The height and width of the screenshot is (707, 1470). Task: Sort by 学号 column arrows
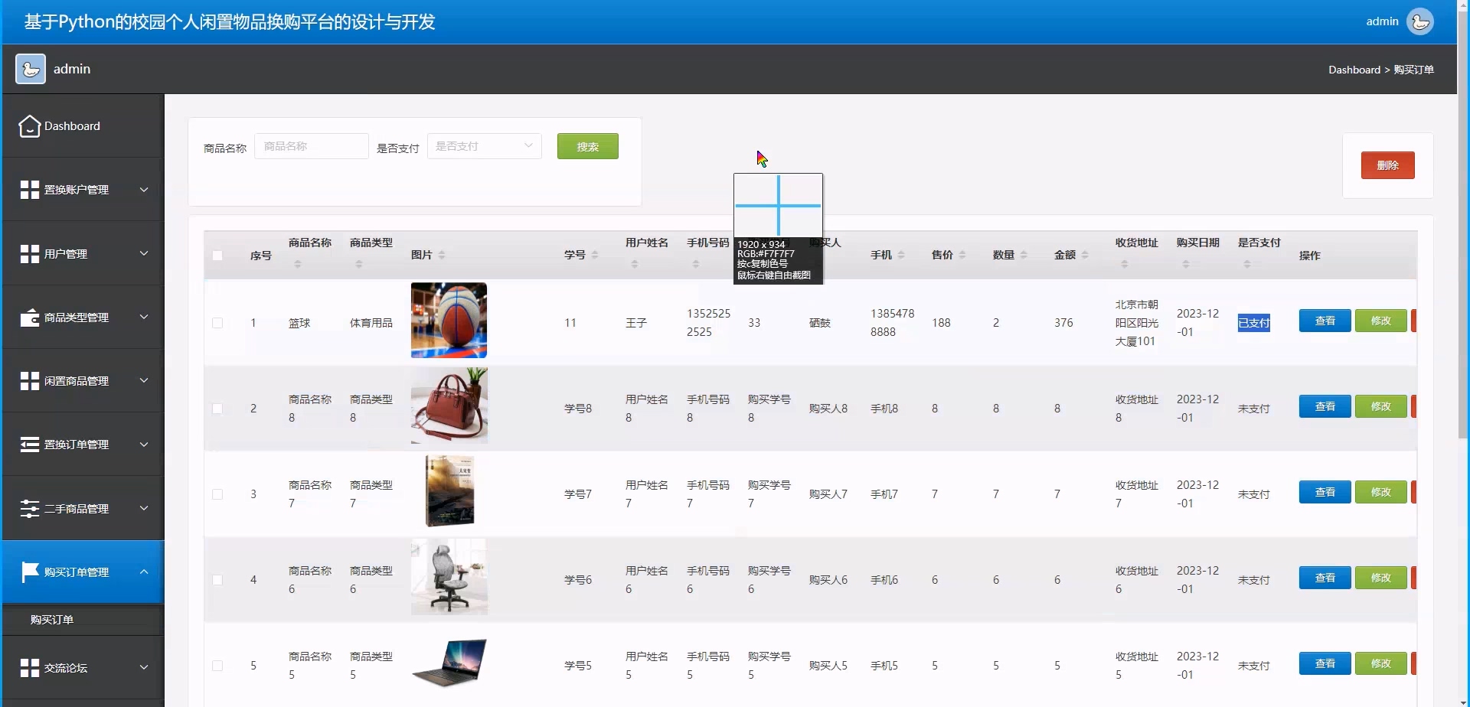(595, 255)
